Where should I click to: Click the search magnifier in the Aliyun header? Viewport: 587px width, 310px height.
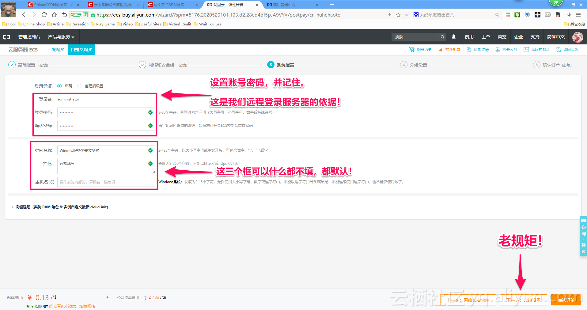point(442,37)
